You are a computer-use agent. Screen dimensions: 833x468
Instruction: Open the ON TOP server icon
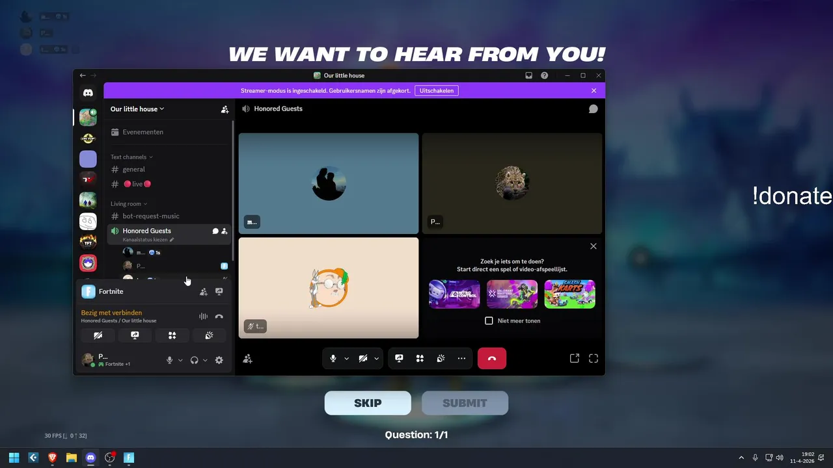tap(88, 138)
